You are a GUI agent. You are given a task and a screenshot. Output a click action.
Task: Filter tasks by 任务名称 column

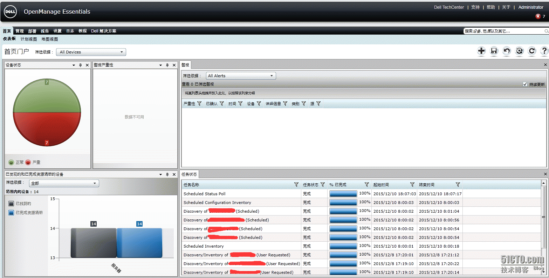pyautogui.click(x=296, y=184)
